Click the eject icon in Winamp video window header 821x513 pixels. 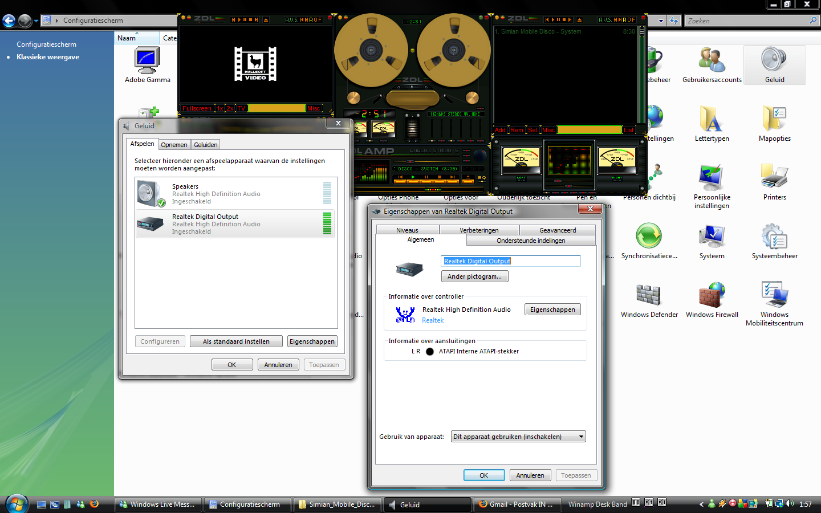point(266,19)
